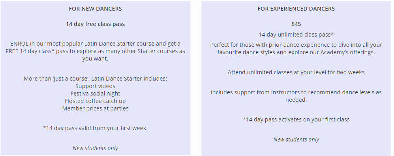Viewport: 394px width, 156px height.
Task: Click the Hosted coffee catch up item
Action: [95, 101]
